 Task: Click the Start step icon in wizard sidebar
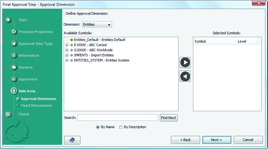[x=8, y=20]
